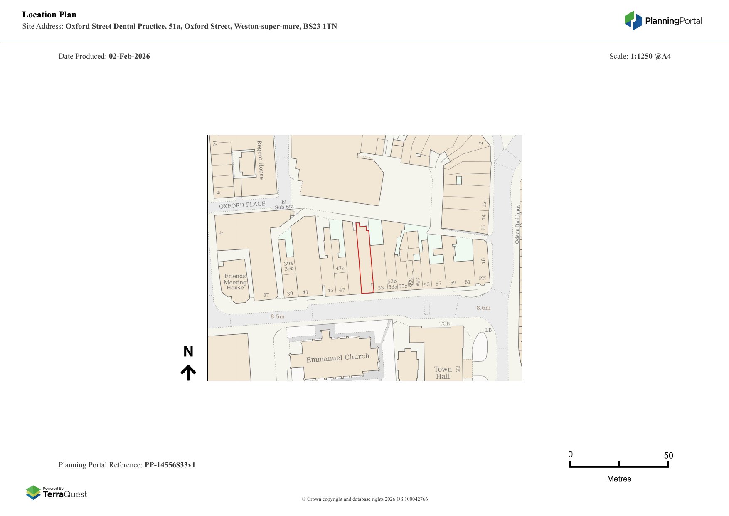Click the PH building label
This screenshot has height=516, width=729.
(482, 278)
